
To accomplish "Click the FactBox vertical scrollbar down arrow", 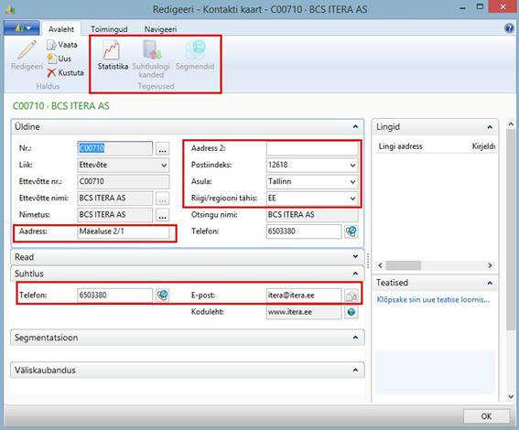I will [511, 396].
